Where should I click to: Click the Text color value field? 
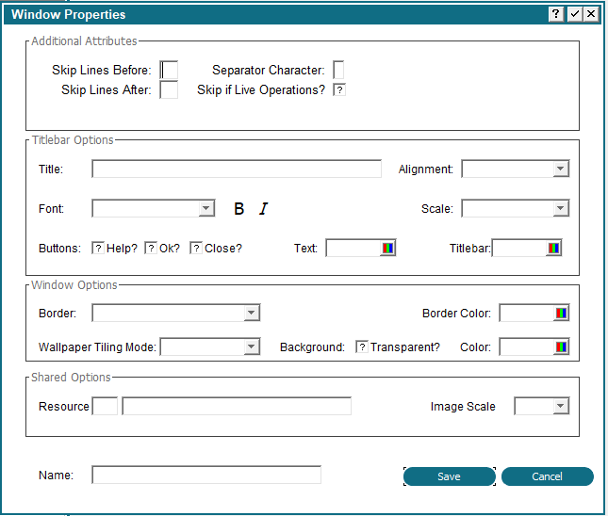pyautogui.click(x=353, y=248)
